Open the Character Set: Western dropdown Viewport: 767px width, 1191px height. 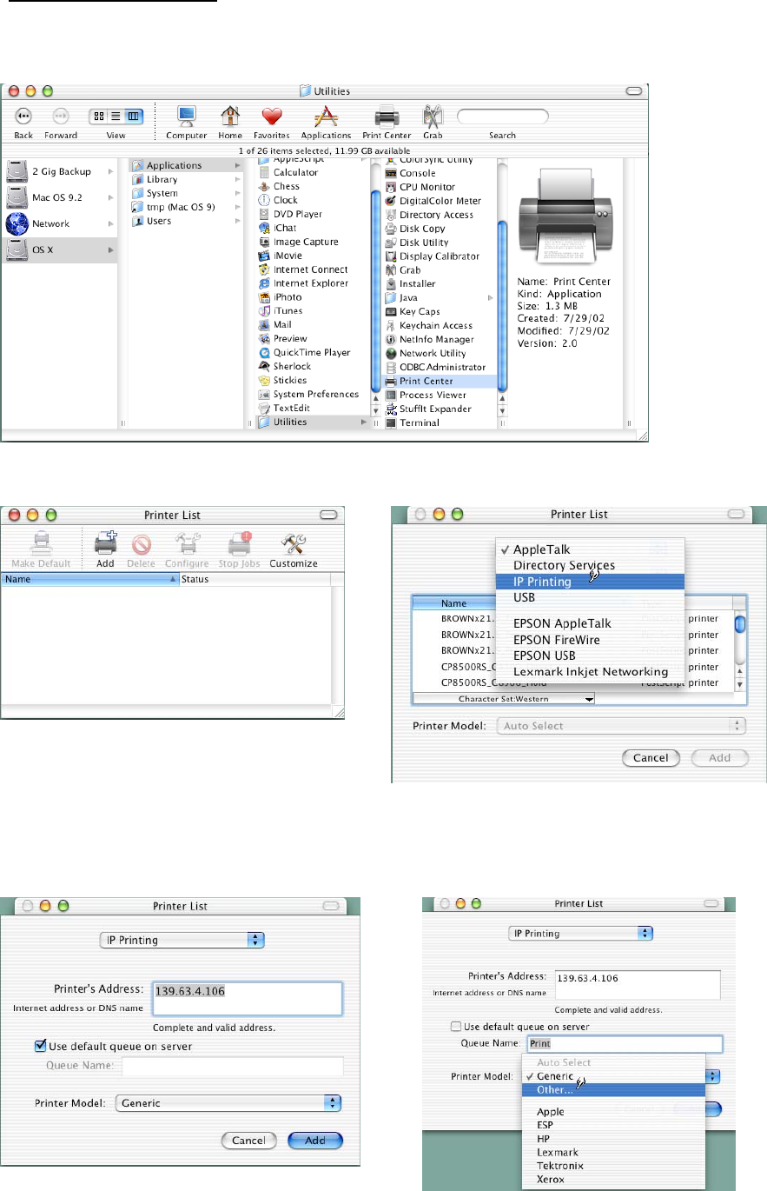click(504, 698)
